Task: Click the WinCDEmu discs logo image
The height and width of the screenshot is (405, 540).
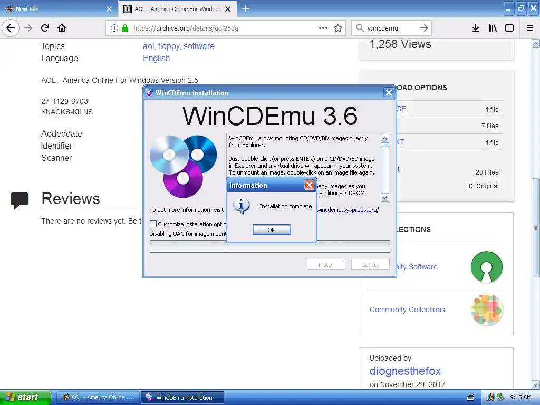Action: [x=183, y=166]
